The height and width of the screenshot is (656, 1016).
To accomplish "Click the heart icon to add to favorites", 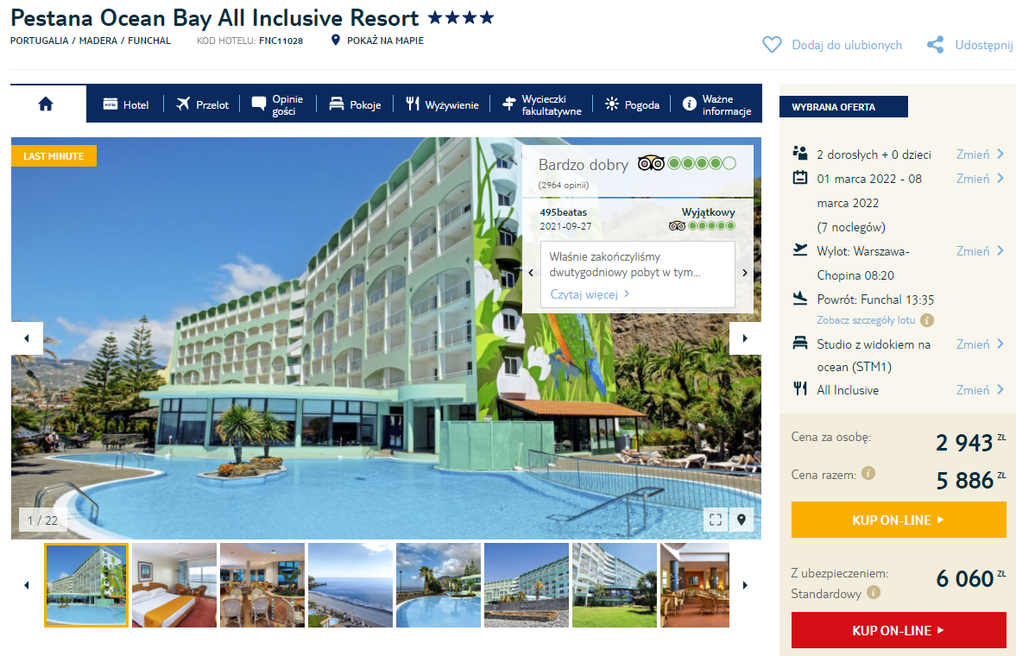I will [x=772, y=45].
